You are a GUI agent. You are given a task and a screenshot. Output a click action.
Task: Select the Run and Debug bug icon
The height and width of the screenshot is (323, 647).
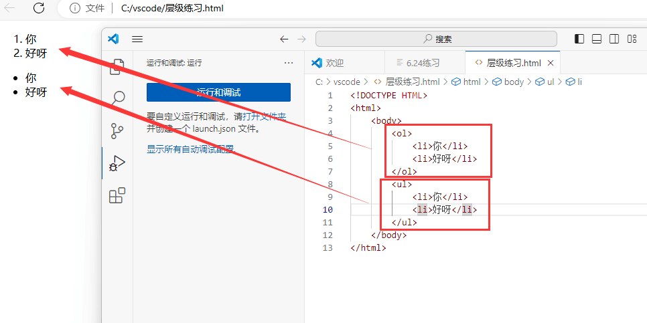click(x=117, y=163)
